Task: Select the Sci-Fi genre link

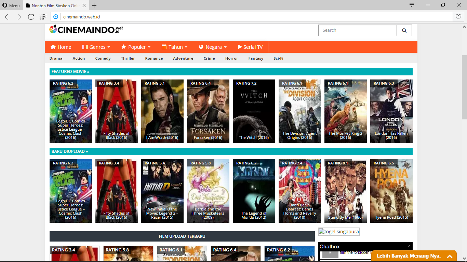Action: [x=278, y=58]
